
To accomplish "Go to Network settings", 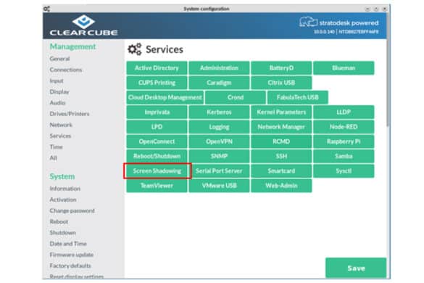I will point(61,125).
